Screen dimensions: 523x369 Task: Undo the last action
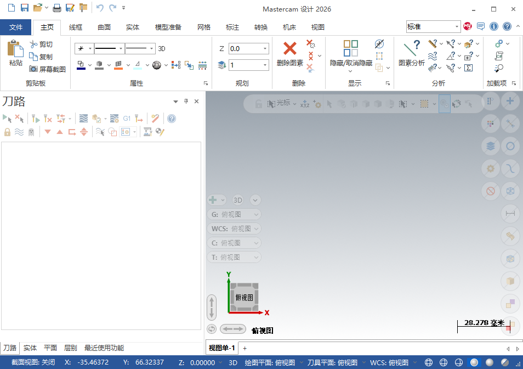point(99,8)
